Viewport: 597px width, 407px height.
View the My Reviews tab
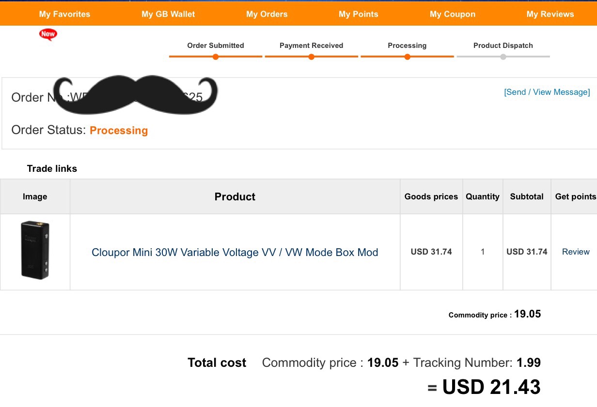550,14
